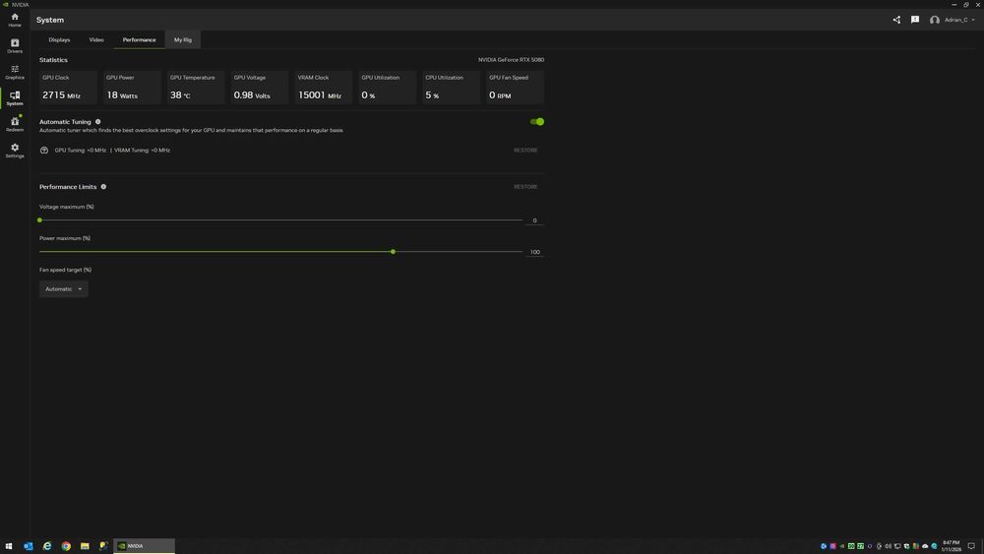This screenshot has width=984, height=554.
Task: Switch to the Displays tab
Action: [59, 39]
